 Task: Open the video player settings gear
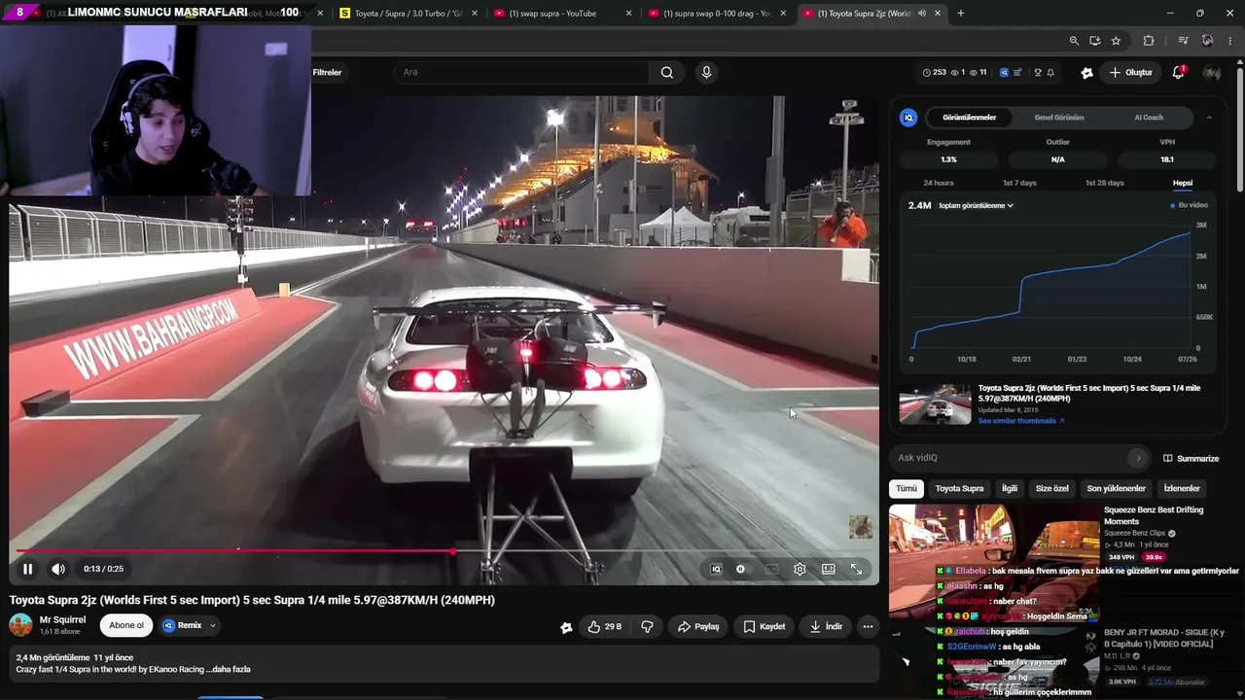(x=800, y=569)
